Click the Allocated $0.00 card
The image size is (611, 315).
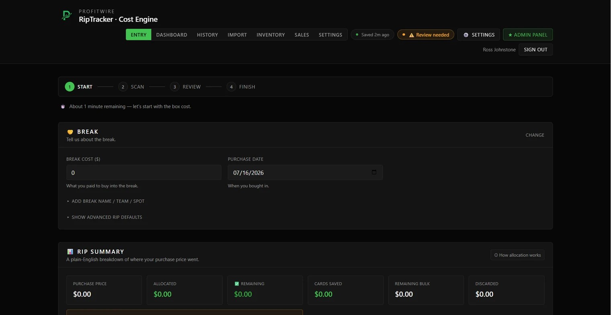click(x=185, y=290)
